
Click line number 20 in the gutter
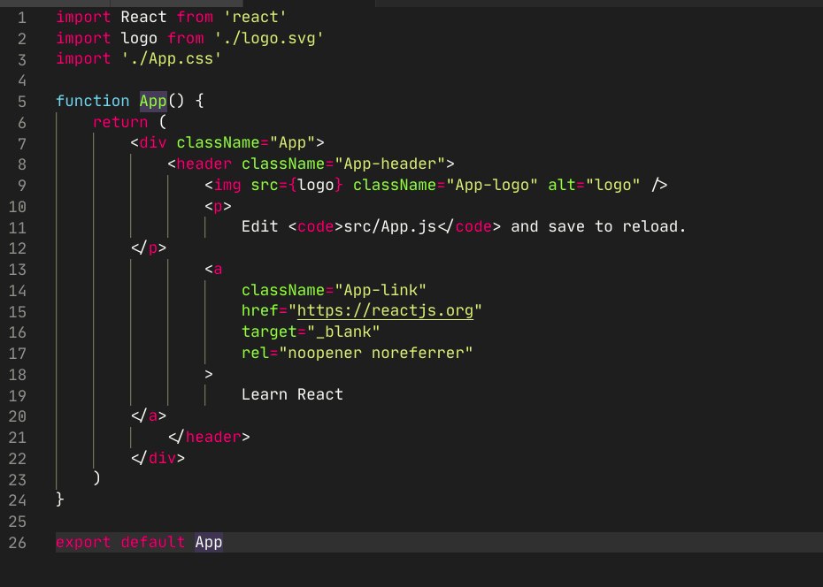pyautogui.click(x=18, y=416)
